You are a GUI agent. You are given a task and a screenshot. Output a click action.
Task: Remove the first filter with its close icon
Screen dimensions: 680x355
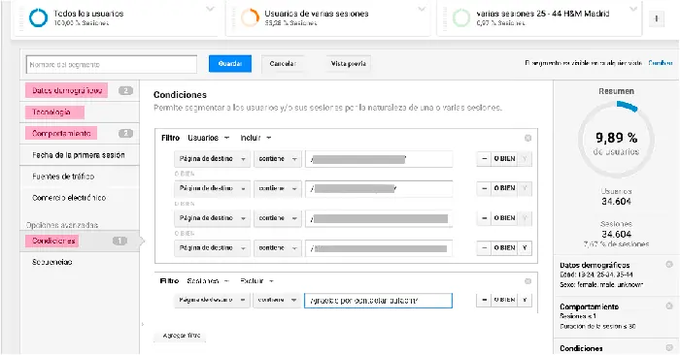(527, 138)
